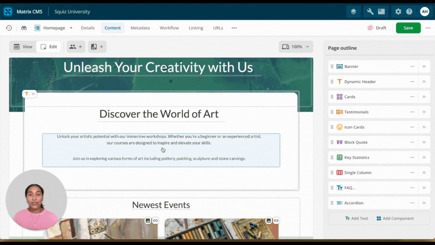Click link icon on first event card
Viewport: 435px width, 245px height.
pyautogui.click(x=155, y=220)
